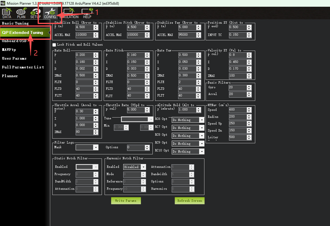Click the Rate Pitch D value field
The width and height of the screenshot is (330, 226).
[x=136, y=69]
